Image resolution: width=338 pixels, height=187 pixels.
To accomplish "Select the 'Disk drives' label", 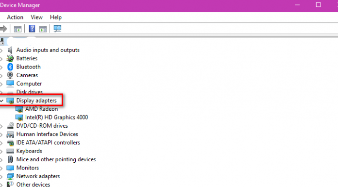I will pos(30,92).
